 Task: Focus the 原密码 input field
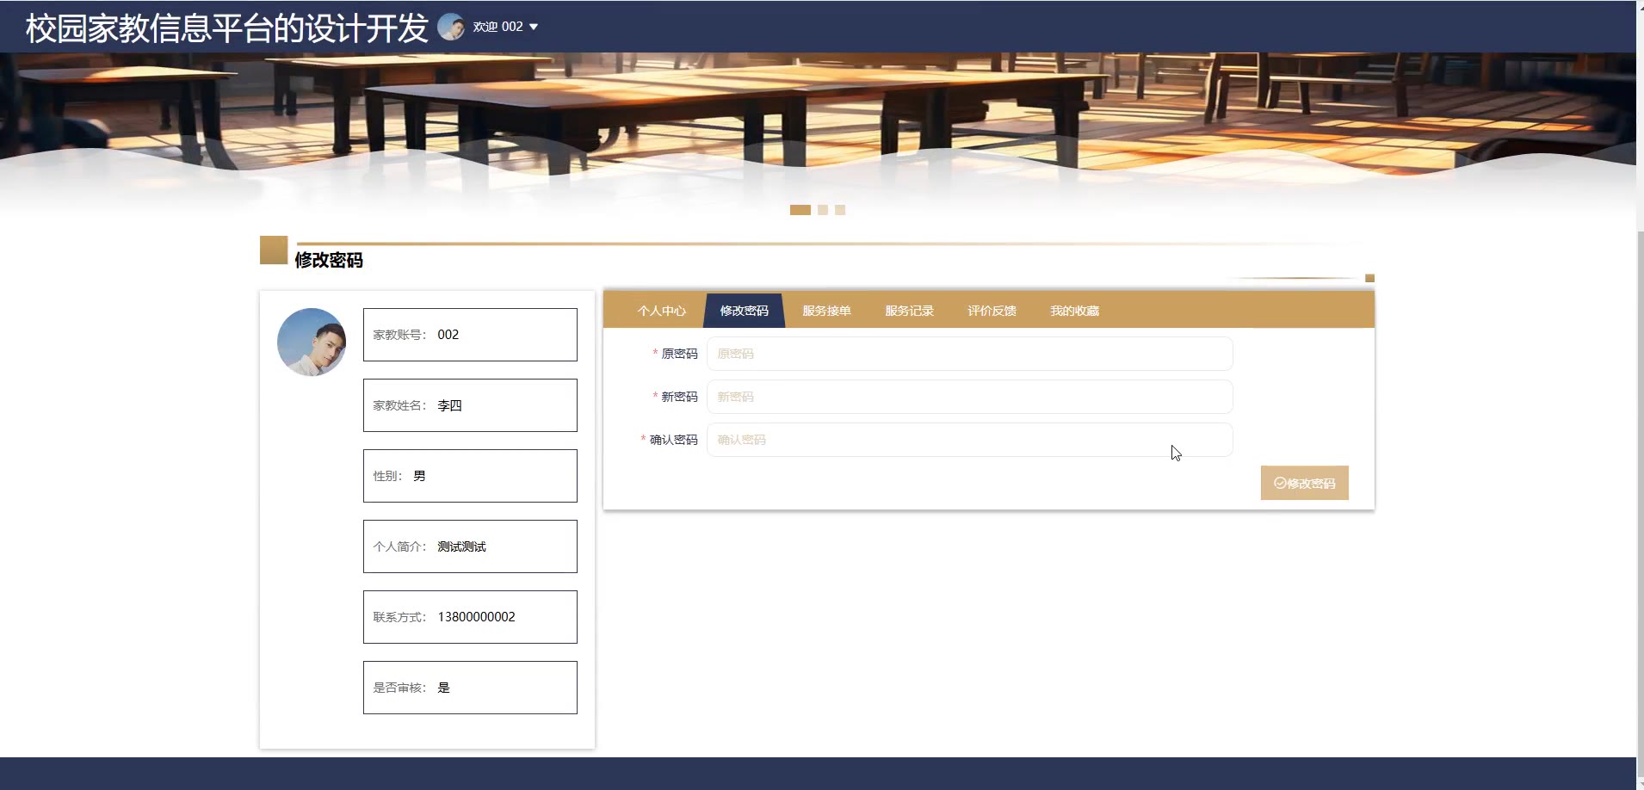click(x=970, y=354)
